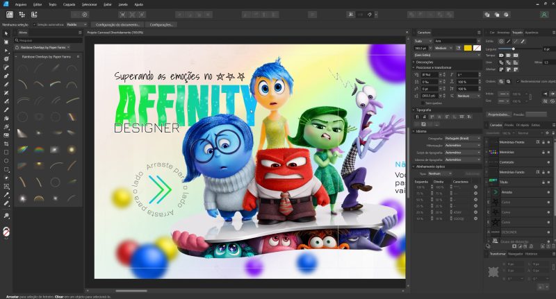Select the Pencil tool
This screenshot has height=299, width=556.
[6, 84]
